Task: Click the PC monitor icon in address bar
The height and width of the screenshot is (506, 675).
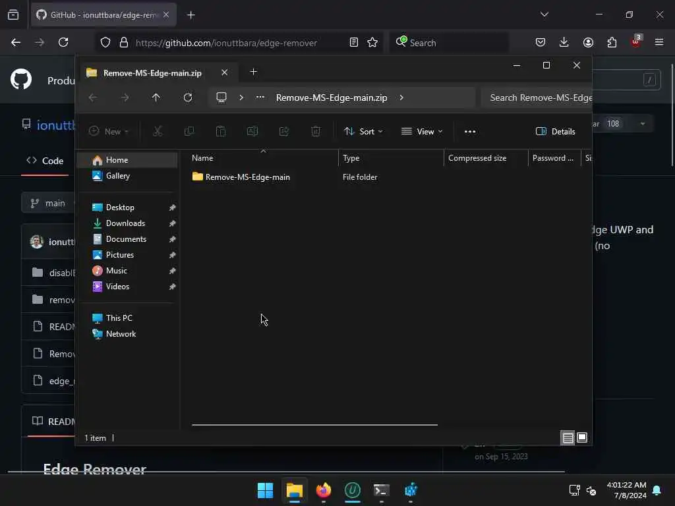Action: click(x=221, y=98)
